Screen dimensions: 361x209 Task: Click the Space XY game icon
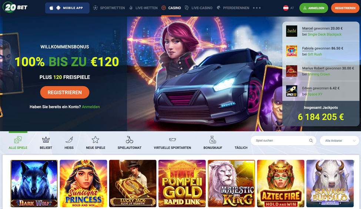pos(291,91)
